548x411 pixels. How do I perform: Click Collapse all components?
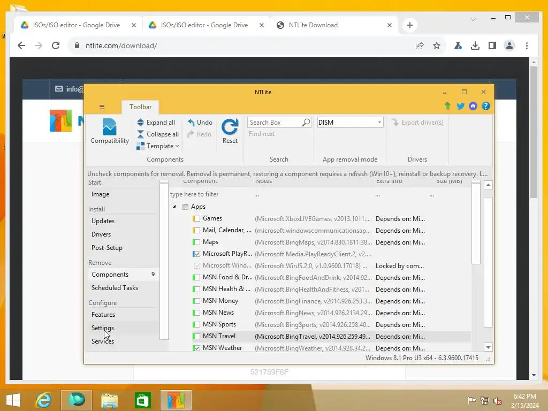click(158, 134)
